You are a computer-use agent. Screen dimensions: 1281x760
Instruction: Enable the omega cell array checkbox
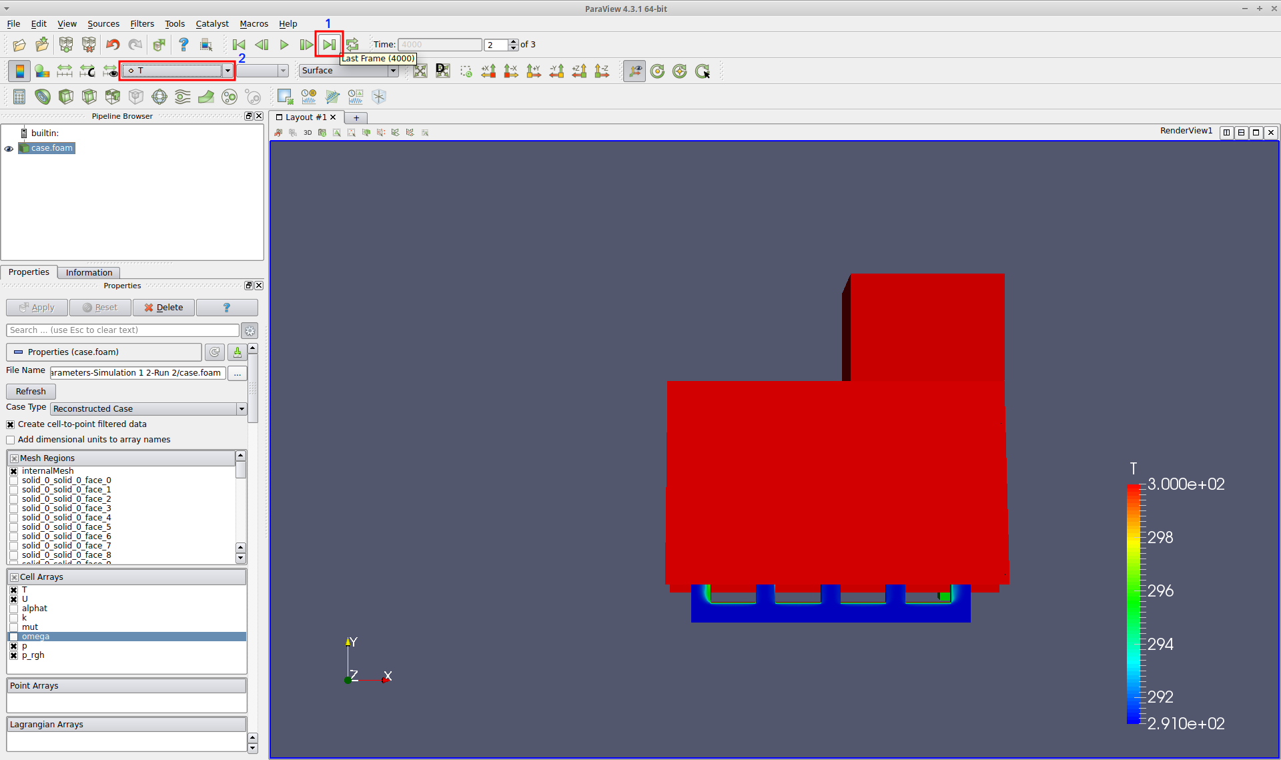pos(13,637)
